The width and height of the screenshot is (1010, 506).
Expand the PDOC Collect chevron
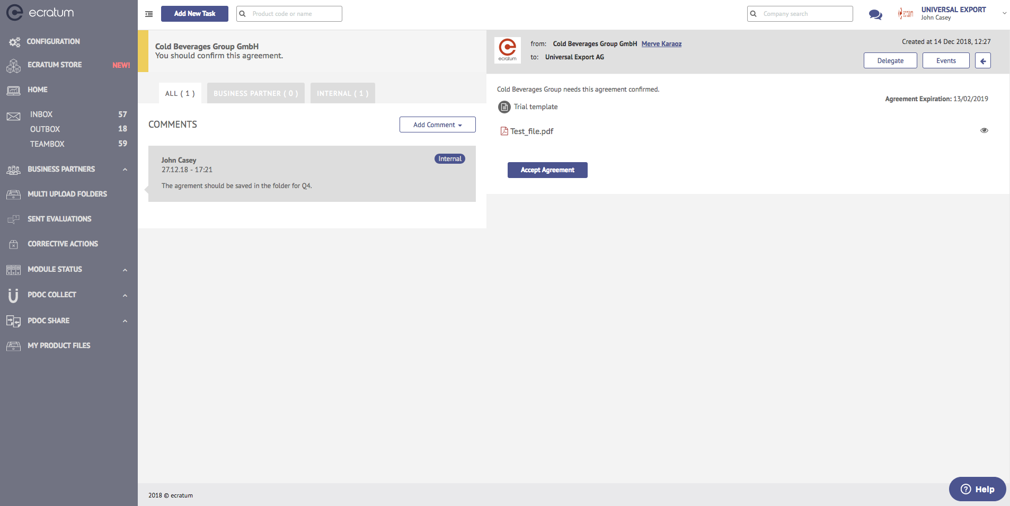click(x=125, y=295)
